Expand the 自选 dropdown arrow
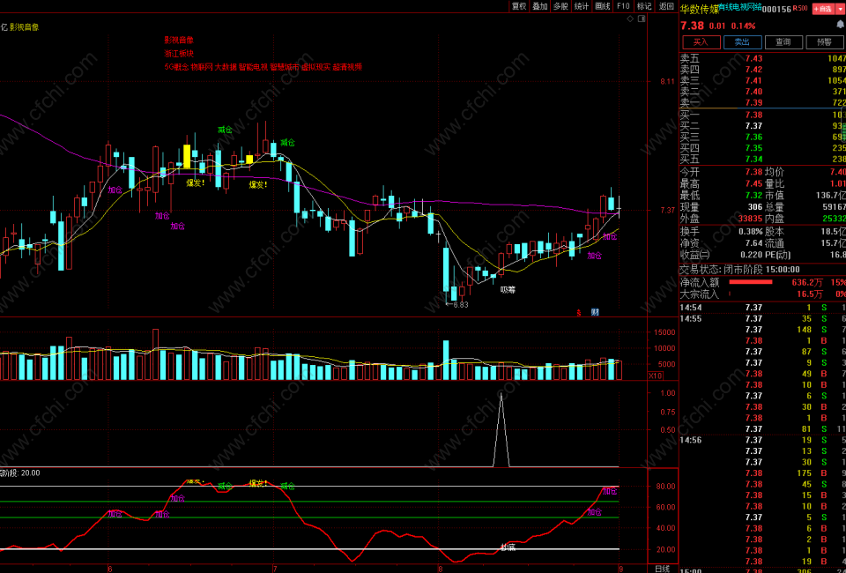The width and height of the screenshot is (846, 573). [x=840, y=9]
